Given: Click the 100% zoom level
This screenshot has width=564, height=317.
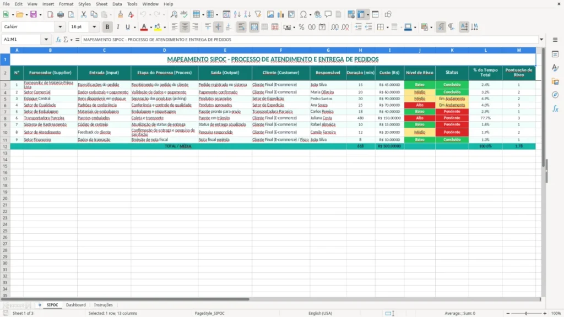Looking at the screenshot, I should [556, 313].
